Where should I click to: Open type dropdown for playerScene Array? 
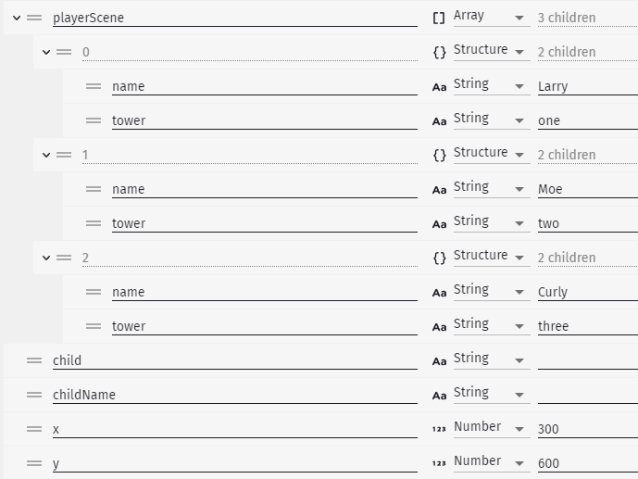(492, 17)
